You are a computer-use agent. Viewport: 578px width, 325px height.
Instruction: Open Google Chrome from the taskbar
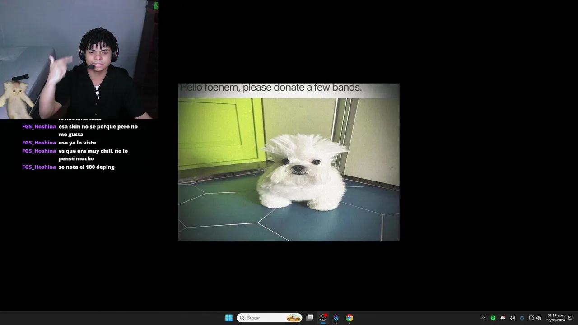[350, 318]
